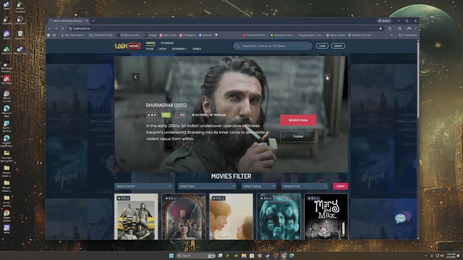Open the movie poster rated 5.2
Viewport: 463px width, 260px height.
279,217
